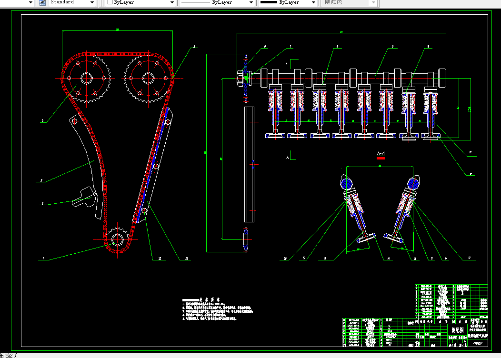Select the tall chain guide rectangle
Screen dimensions: 501x358
point(249,164)
